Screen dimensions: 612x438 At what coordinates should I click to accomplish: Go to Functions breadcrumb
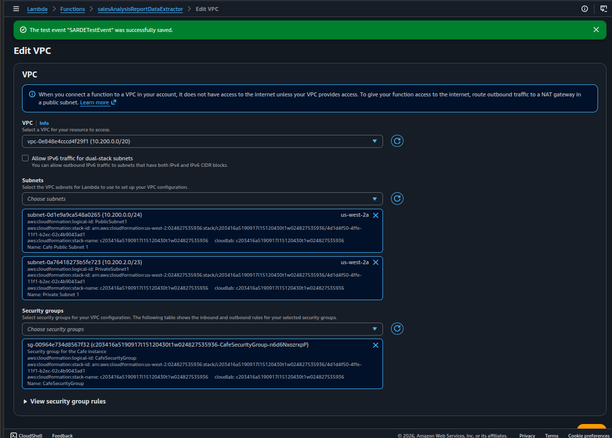point(72,9)
